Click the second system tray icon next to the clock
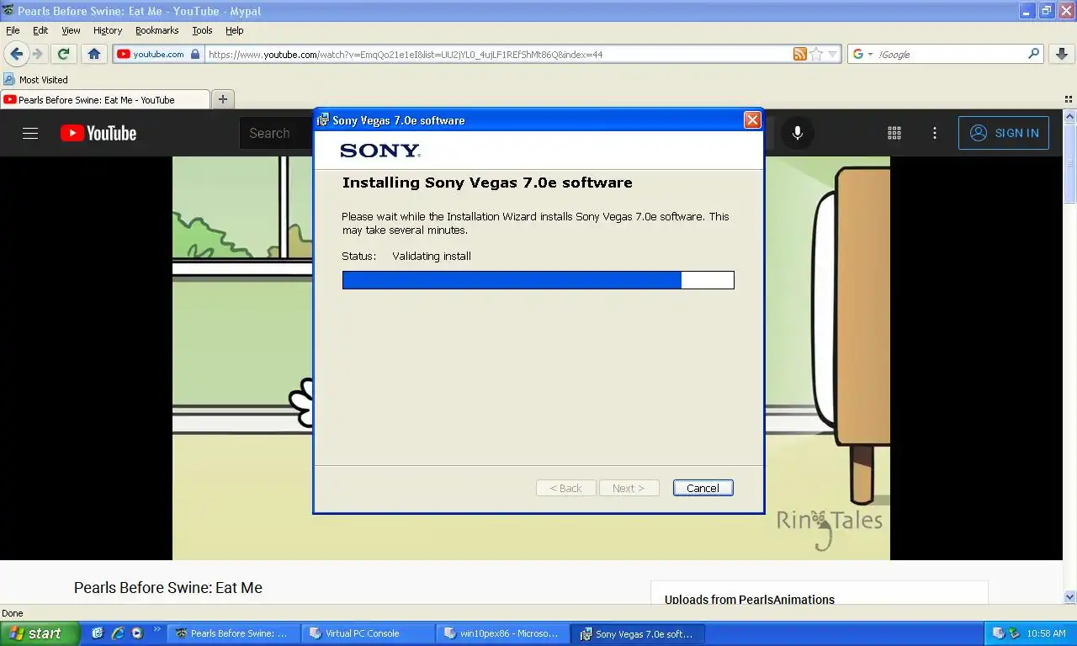The height and width of the screenshot is (646, 1077). (1015, 633)
